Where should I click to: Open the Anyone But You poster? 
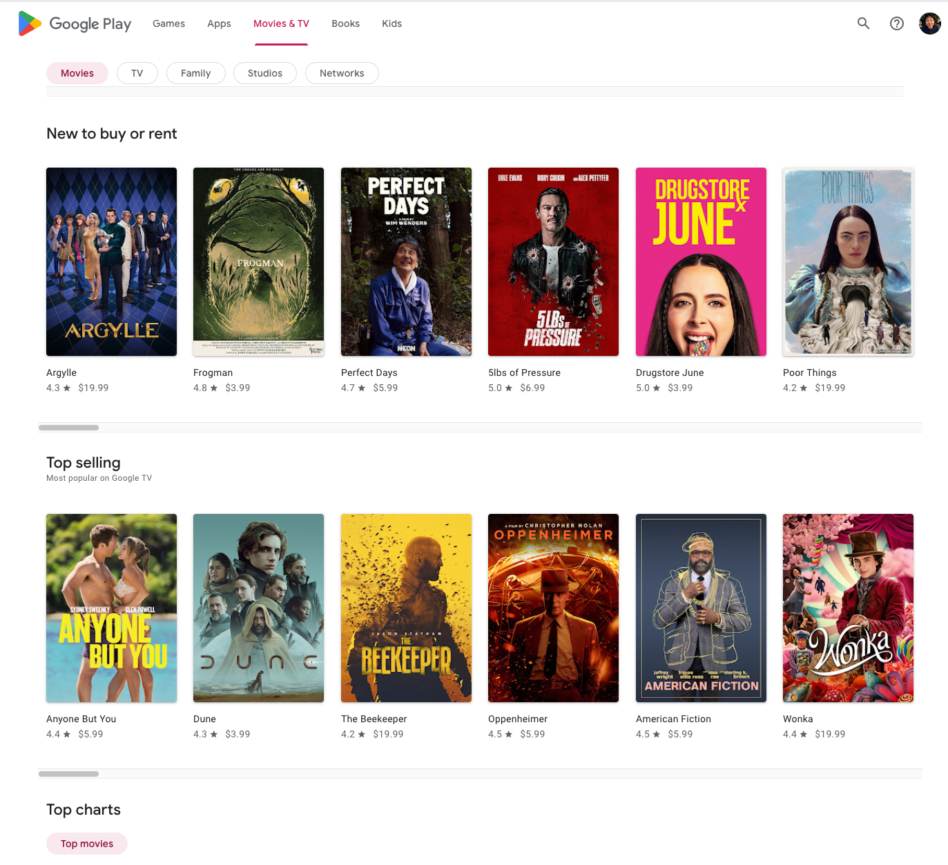click(x=111, y=608)
